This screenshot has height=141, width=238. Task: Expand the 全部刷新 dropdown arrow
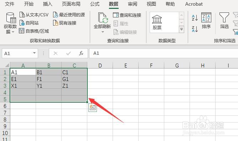[x=103, y=32]
